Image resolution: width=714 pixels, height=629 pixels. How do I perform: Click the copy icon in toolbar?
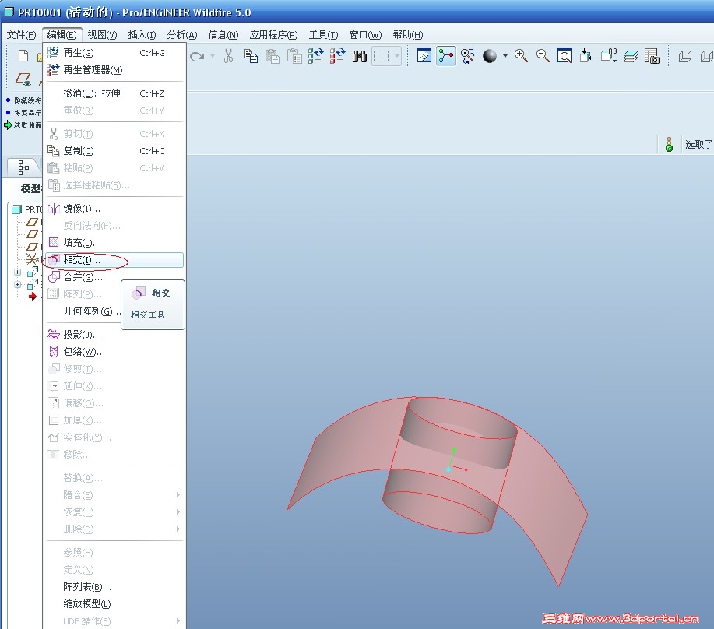coord(251,56)
